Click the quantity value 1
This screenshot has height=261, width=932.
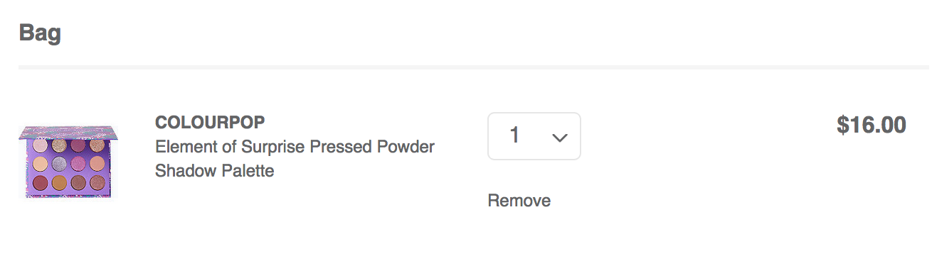tap(514, 135)
